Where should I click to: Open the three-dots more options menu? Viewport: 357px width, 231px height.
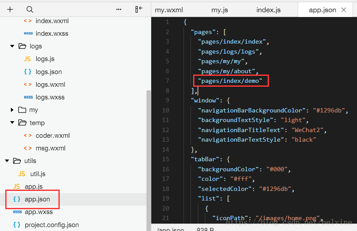(119, 9)
